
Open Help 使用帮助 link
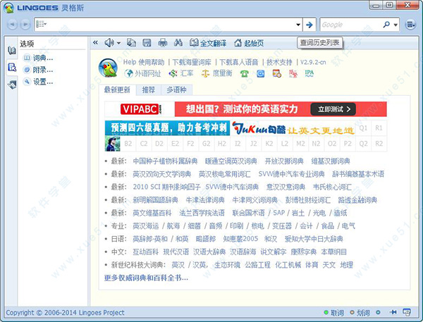point(144,62)
